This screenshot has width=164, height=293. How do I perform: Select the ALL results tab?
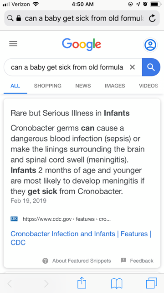click(x=15, y=86)
